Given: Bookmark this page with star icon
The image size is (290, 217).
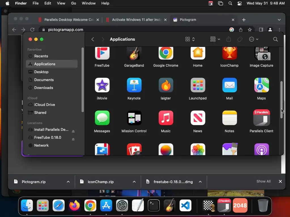Looking at the screenshot, I should click(x=250, y=30).
